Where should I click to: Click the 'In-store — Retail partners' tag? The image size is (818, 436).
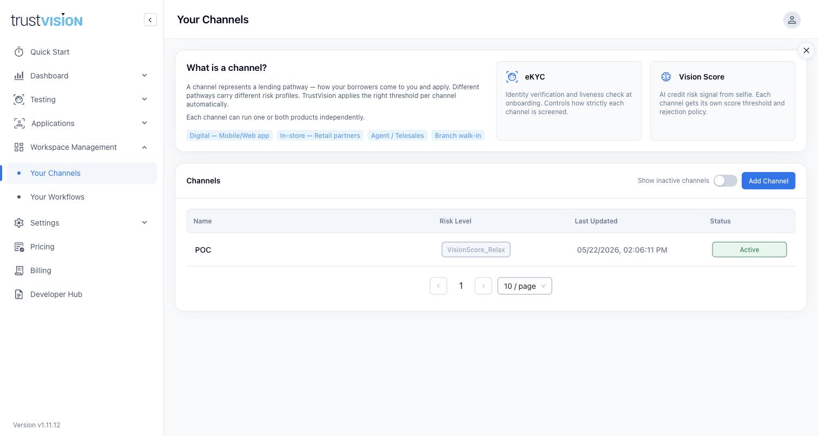[x=320, y=135]
